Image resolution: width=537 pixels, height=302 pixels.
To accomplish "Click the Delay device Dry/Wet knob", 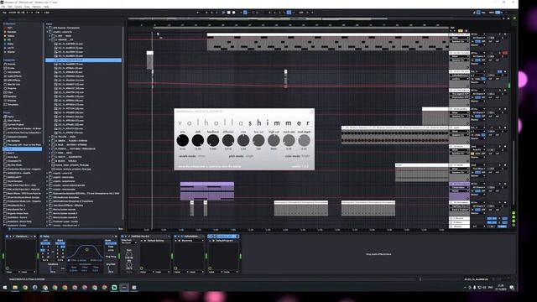I will 111,268.
